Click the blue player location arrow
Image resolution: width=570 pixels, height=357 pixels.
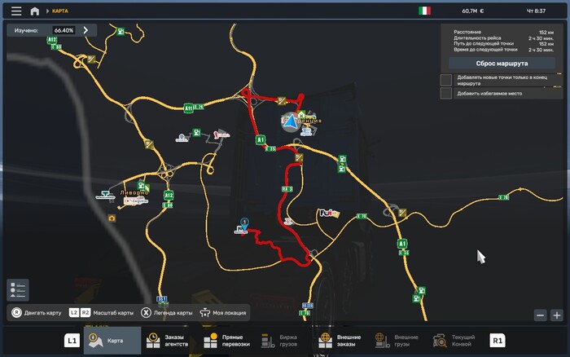288,123
